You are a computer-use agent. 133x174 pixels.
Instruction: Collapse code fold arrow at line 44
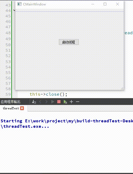tap(14, 10)
